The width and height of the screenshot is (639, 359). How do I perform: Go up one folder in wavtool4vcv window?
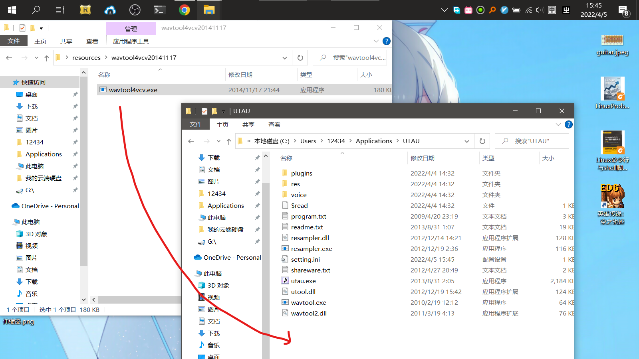coord(47,58)
